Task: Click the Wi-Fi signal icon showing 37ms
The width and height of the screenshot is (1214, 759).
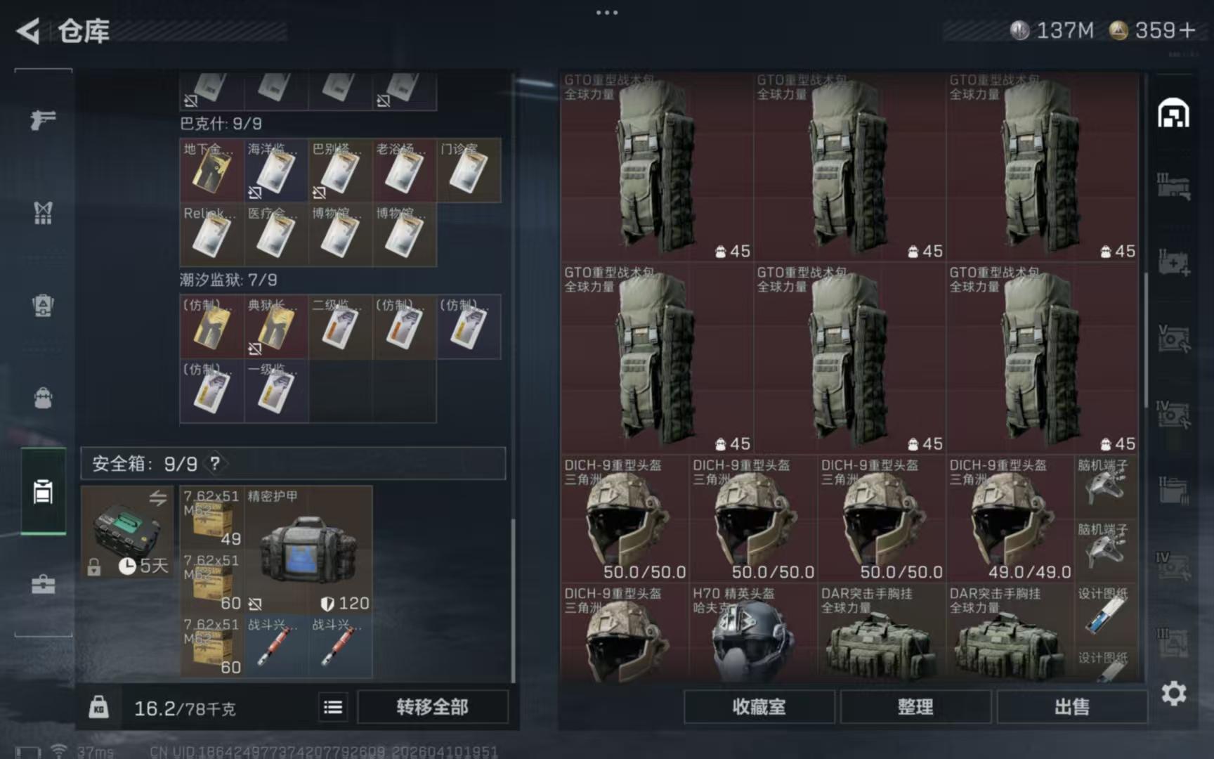Action: 59,751
